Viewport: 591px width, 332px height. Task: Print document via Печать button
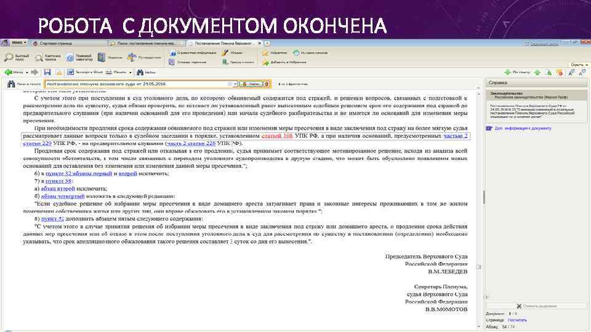point(116,72)
